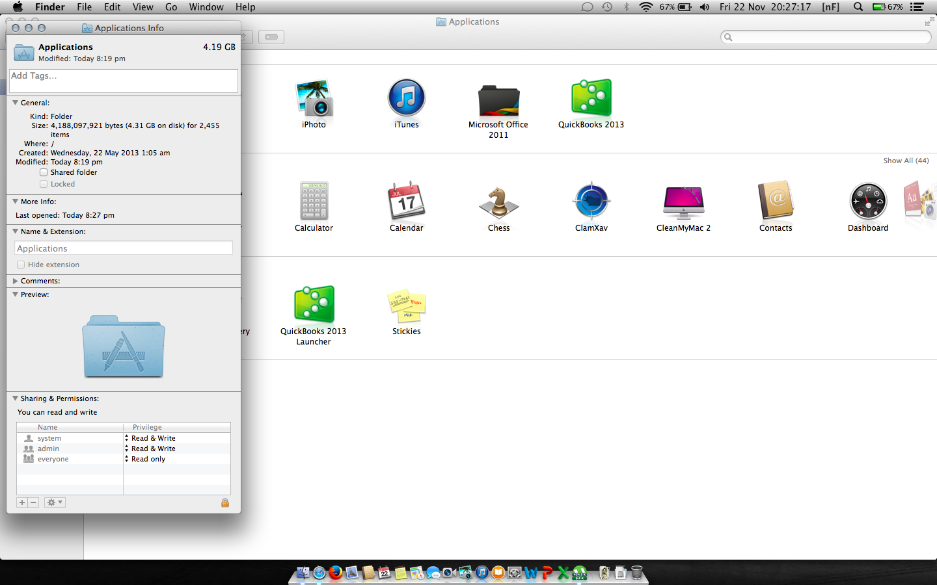Select the Stickies application icon

point(407,305)
